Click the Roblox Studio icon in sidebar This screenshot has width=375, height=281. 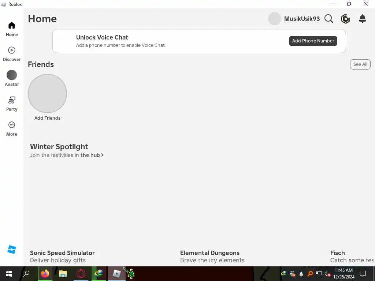(x=11, y=250)
